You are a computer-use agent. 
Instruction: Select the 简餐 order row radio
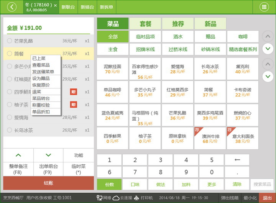click(x=9, y=54)
